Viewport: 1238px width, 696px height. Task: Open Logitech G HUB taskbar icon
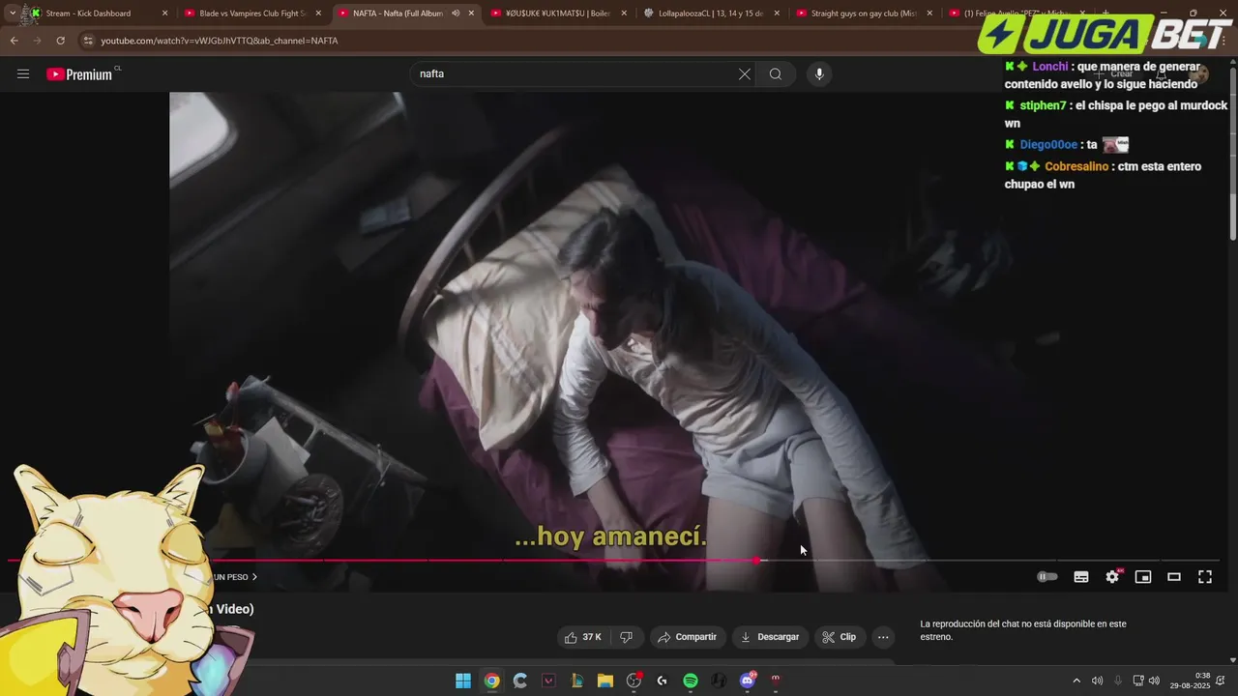tap(662, 681)
